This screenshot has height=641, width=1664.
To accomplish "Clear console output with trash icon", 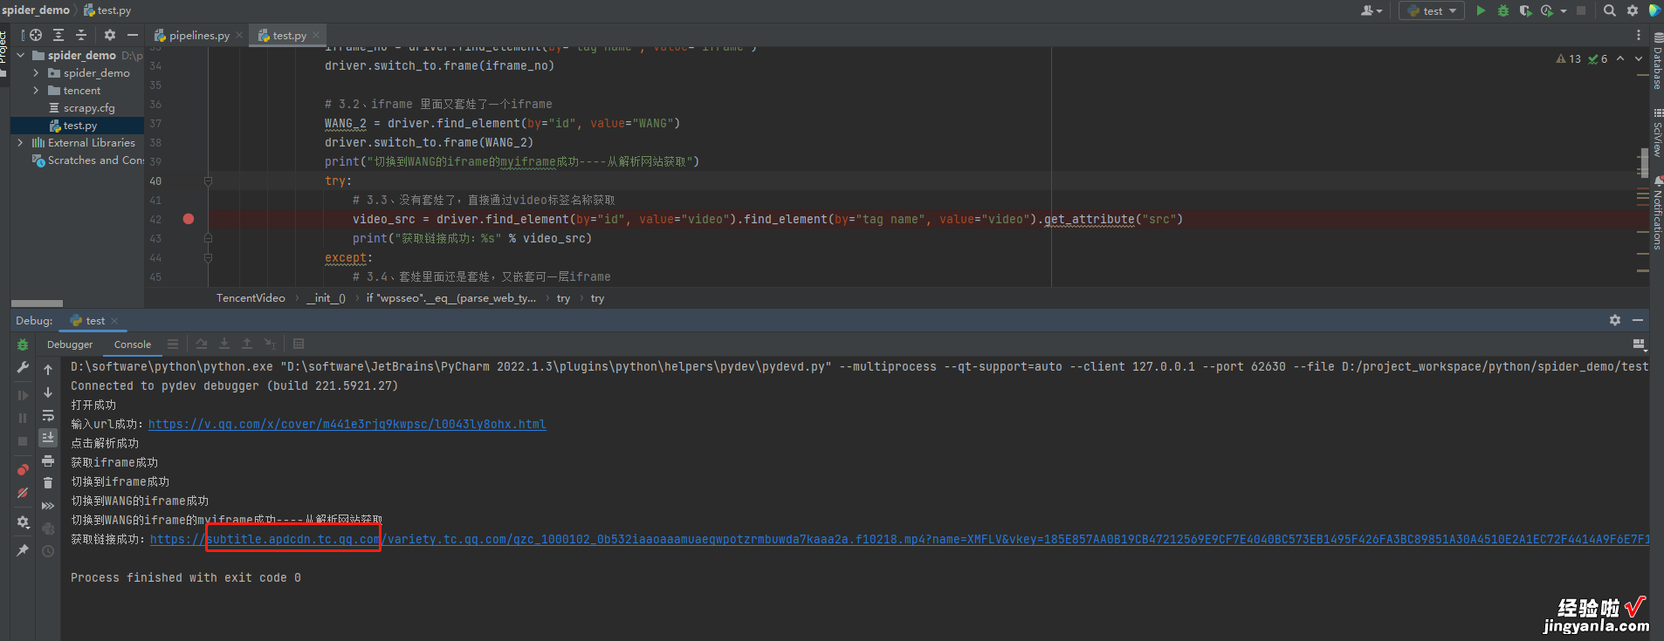I will pos(48,482).
